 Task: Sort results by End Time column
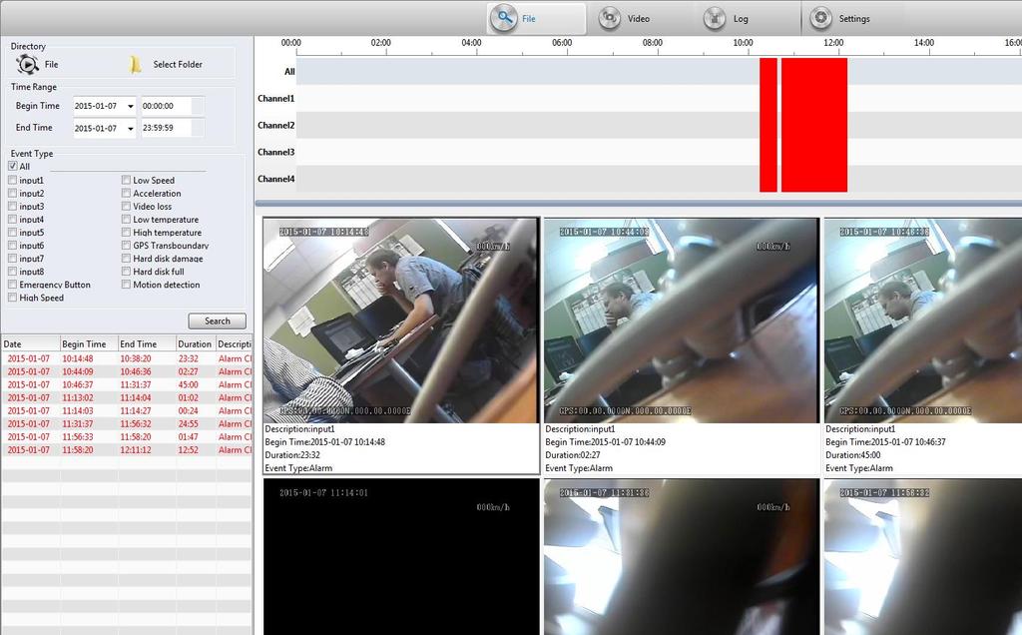tap(147, 343)
